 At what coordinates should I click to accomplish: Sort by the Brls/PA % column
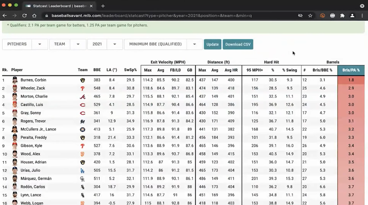(x=351, y=70)
